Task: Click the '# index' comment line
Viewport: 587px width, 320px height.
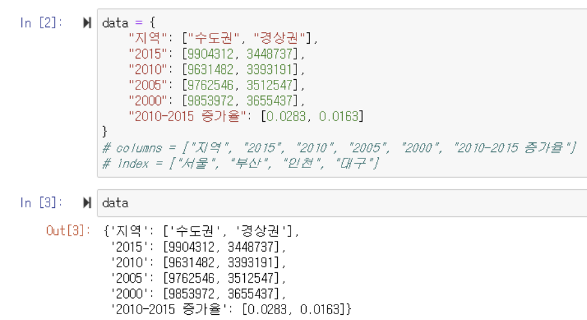Action: point(241,164)
